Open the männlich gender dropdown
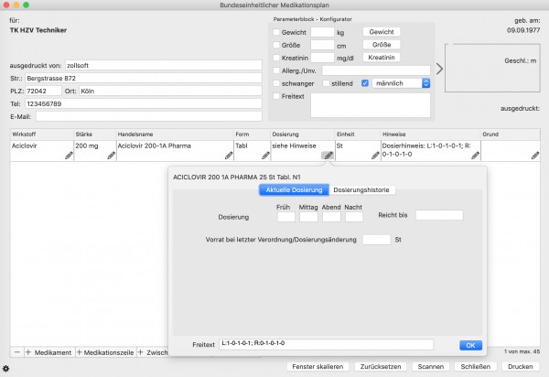Image resolution: width=549 pixels, height=377 pixels. pos(402,83)
